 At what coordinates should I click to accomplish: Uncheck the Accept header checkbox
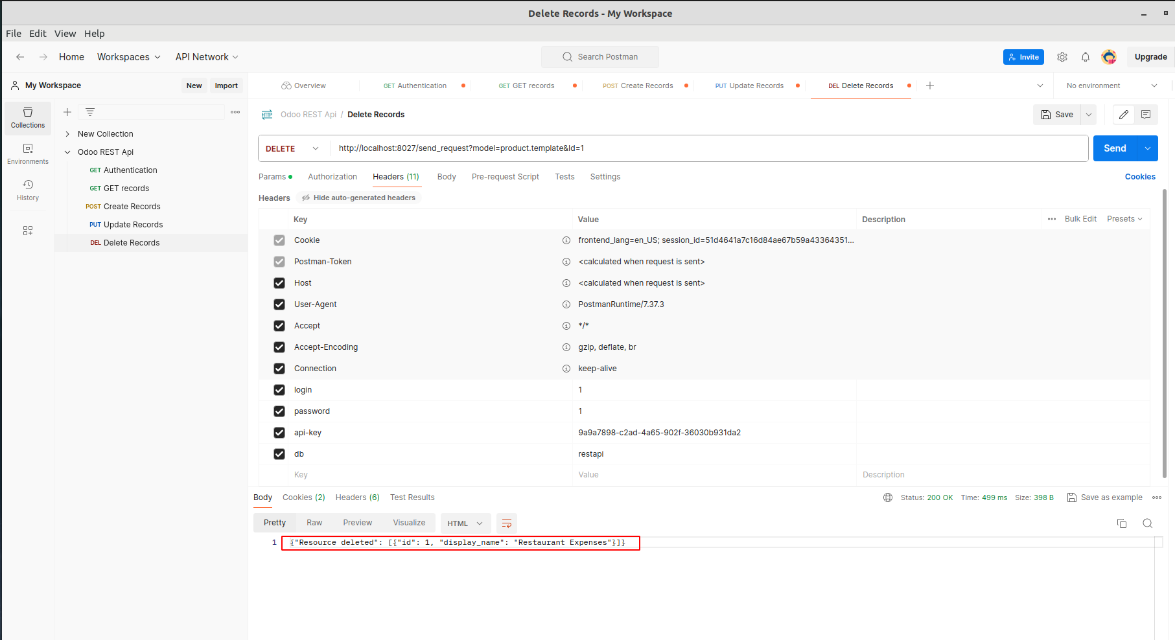[279, 326]
